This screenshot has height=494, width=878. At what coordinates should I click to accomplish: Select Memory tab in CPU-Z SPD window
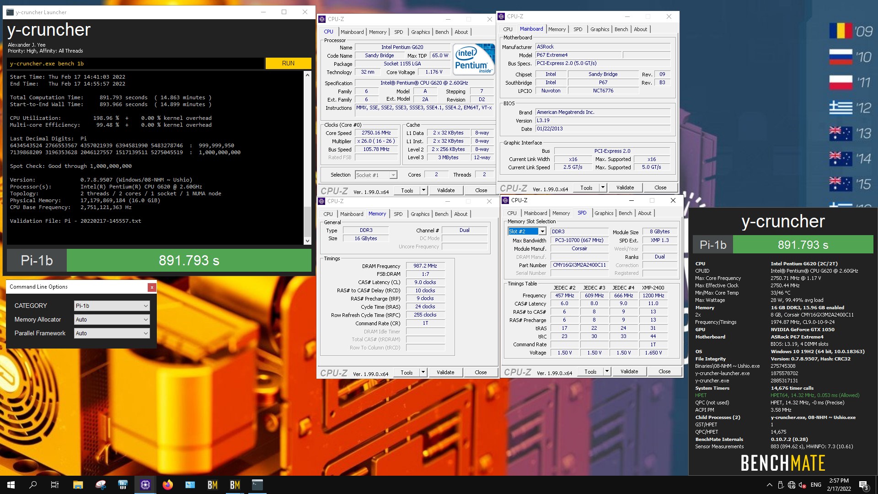pyautogui.click(x=561, y=213)
